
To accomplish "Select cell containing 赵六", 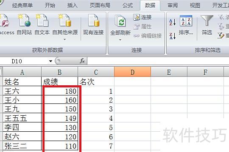I will click(22, 136).
